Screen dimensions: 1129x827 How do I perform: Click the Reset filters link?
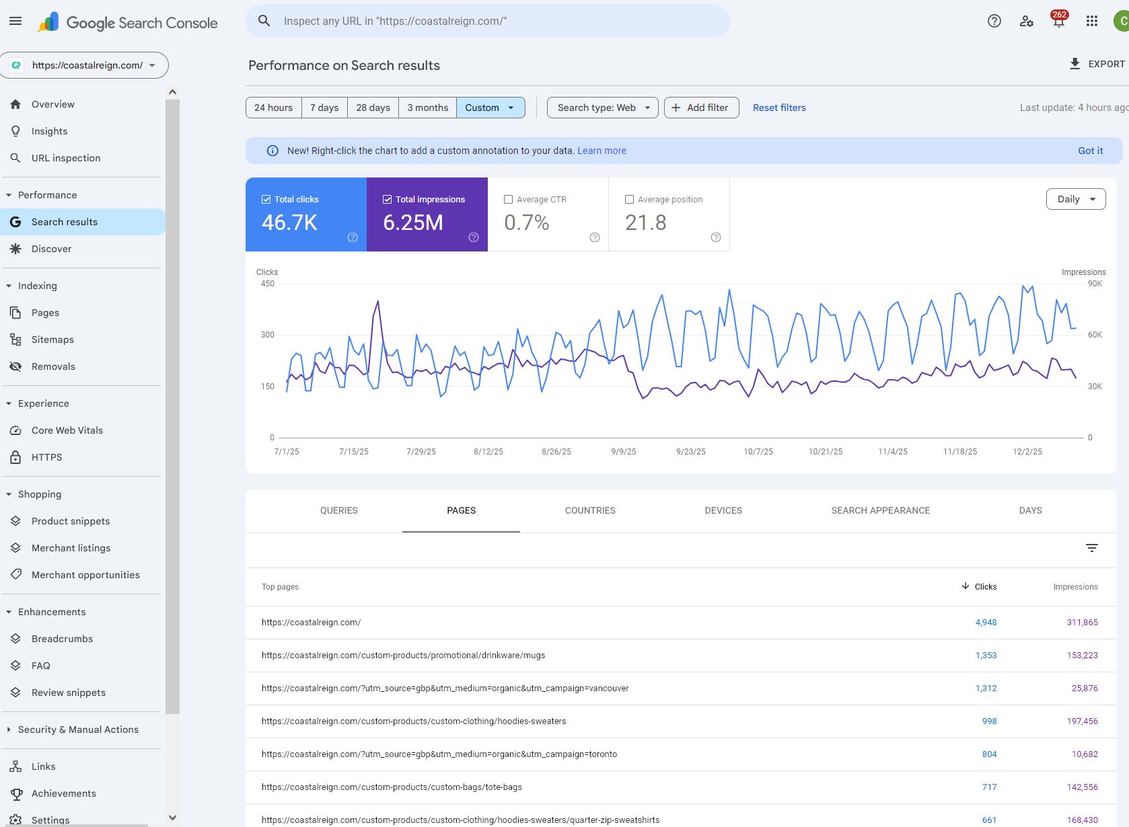[778, 108]
